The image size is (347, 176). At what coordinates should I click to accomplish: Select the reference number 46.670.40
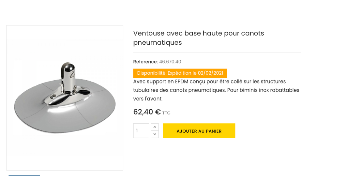pyautogui.click(x=170, y=62)
